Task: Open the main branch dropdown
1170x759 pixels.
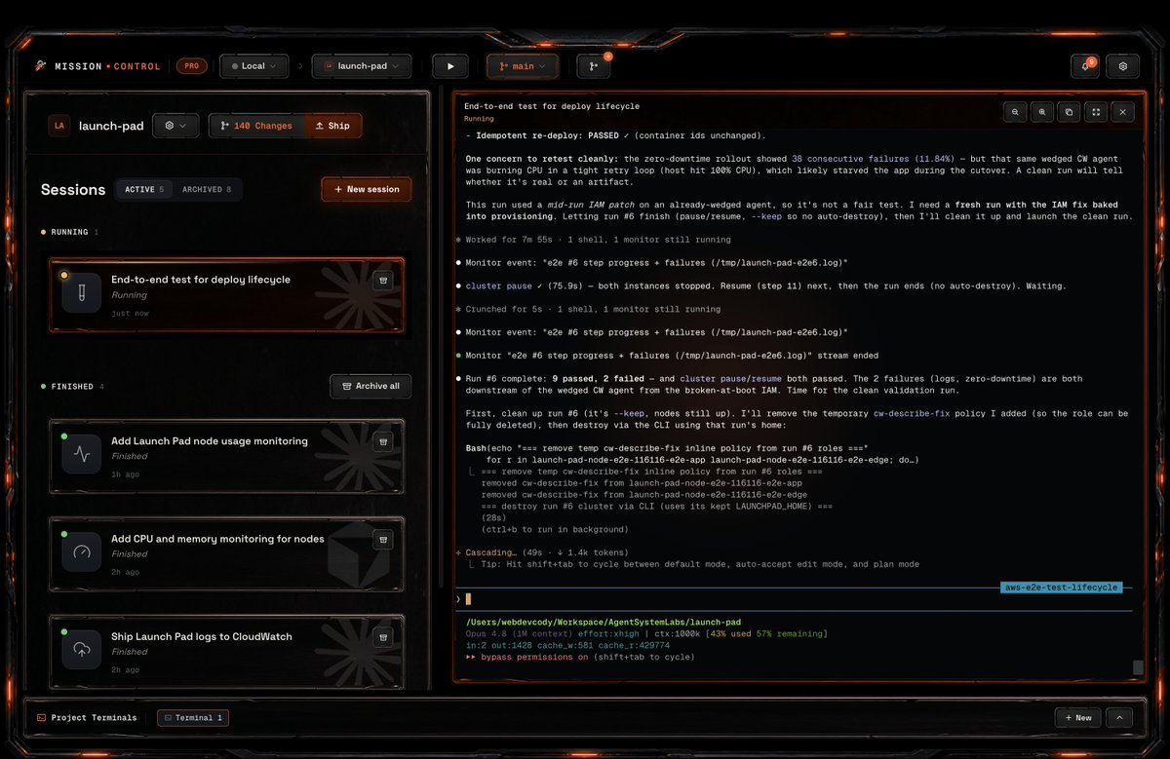Action: click(x=523, y=66)
